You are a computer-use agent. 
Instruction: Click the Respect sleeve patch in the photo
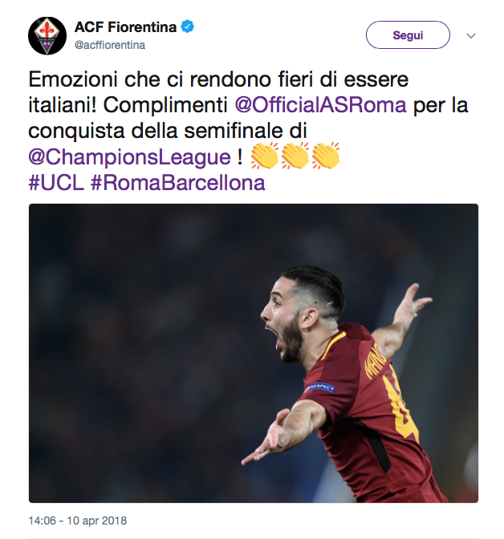click(x=319, y=388)
